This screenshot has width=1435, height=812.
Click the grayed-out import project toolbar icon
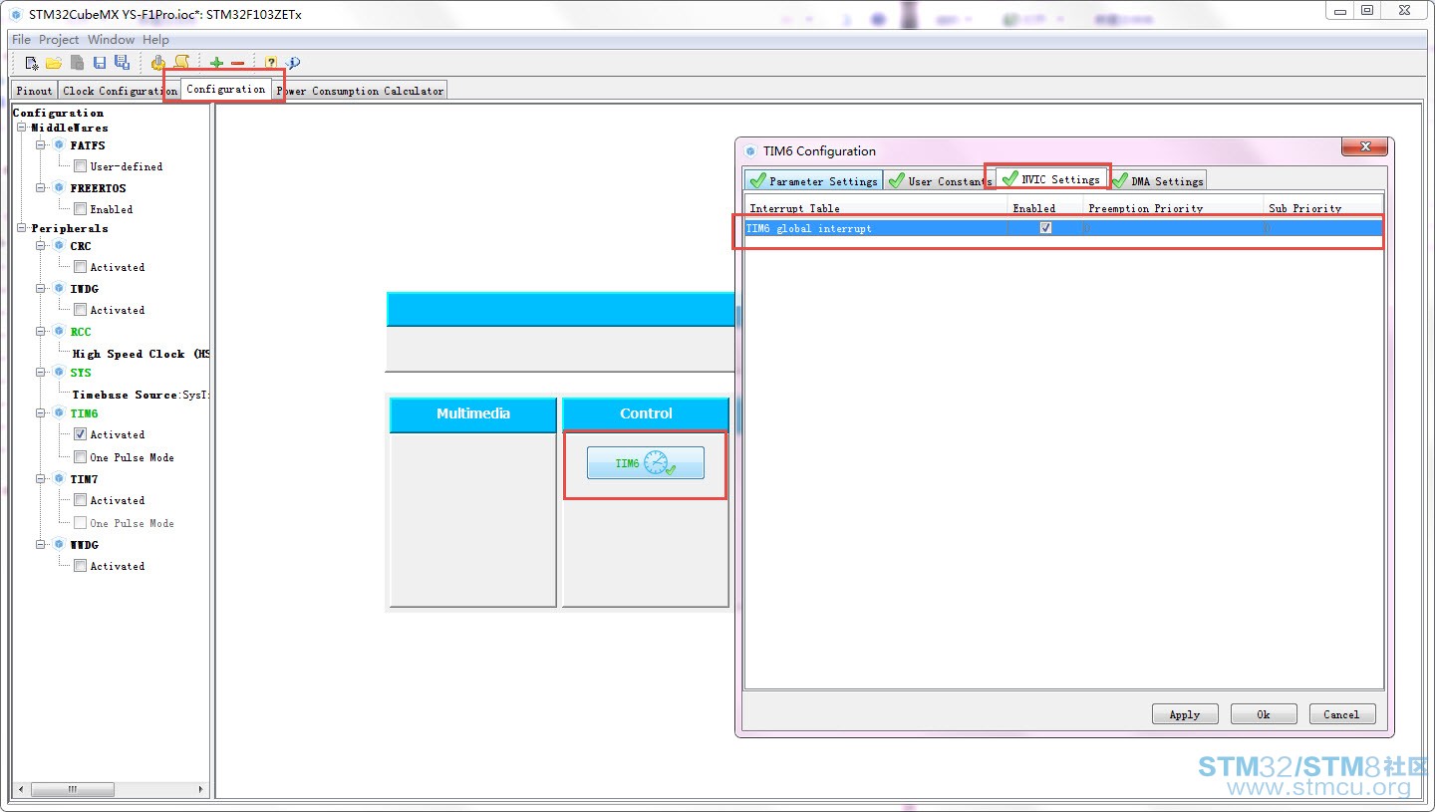tap(77, 63)
